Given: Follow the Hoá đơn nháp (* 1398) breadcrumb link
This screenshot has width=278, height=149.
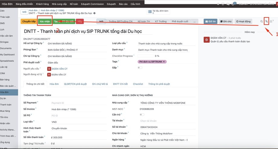Looking at the screenshot, I should (x=53, y=11).
